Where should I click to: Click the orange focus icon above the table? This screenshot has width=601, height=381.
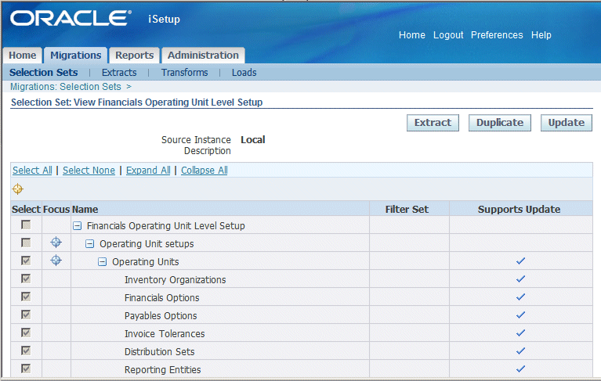(x=18, y=189)
